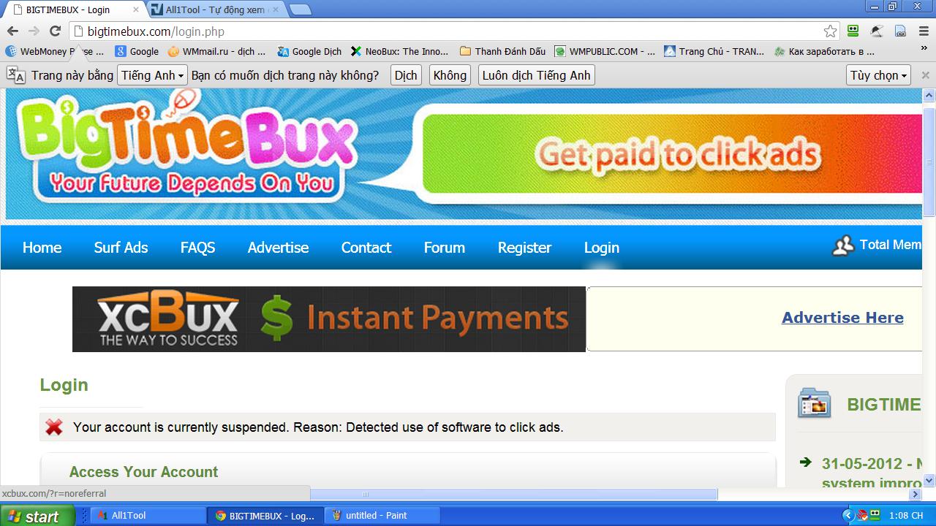
Task: Switch to the BIGTIMEBUX - Login tab
Action: (73, 9)
